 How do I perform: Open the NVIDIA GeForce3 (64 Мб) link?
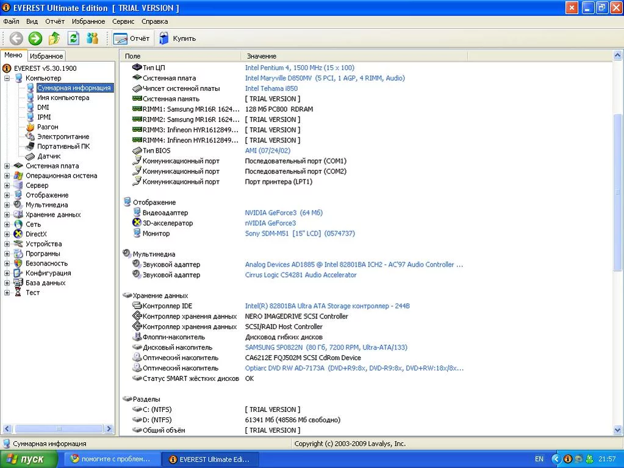tap(284, 212)
